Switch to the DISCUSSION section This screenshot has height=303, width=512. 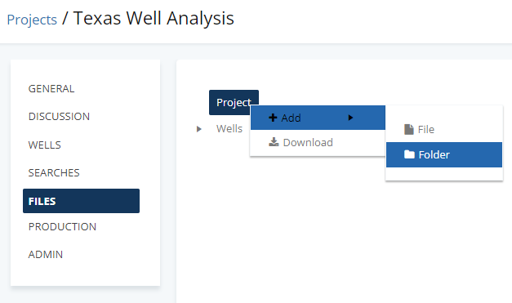pyautogui.click(x=59, y=116)
